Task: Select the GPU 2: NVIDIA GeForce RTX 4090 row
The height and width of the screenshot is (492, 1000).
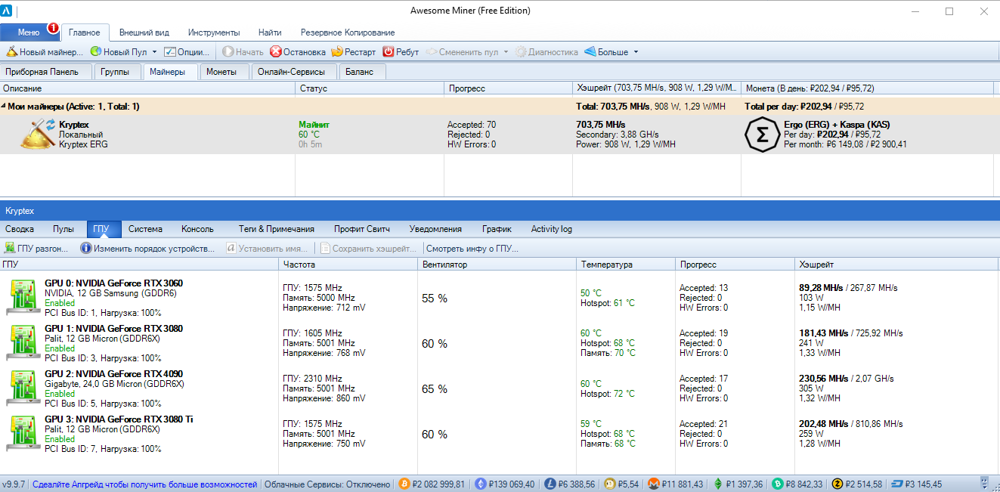Action: click(x=500, y=388)
